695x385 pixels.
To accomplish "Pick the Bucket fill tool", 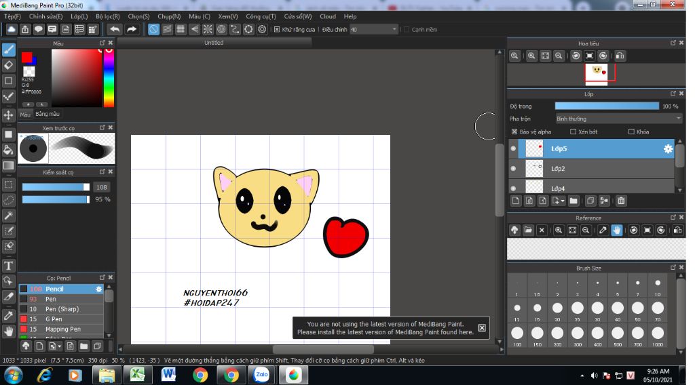I will 8,150.
